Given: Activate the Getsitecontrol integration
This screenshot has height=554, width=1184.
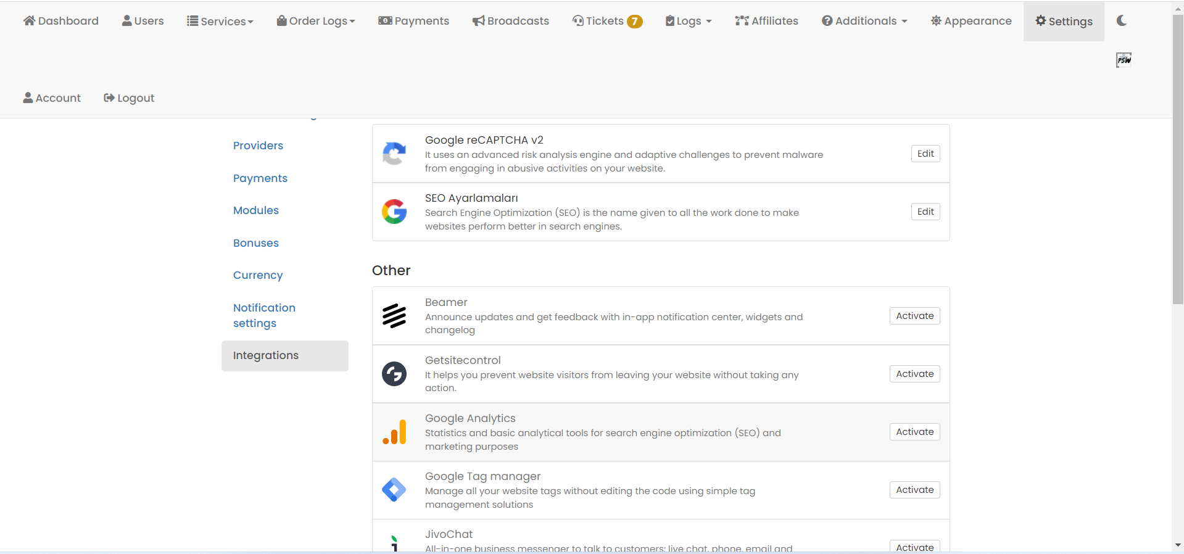Looking at the screenshot, I should tap(915, 374).
